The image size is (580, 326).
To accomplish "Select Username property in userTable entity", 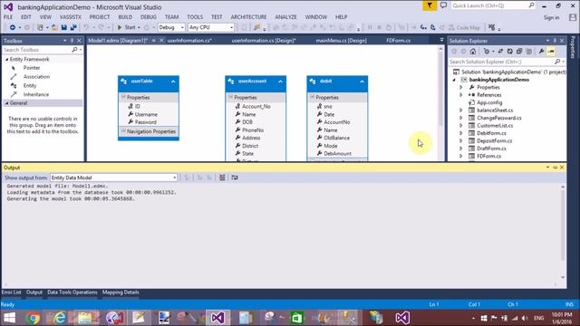I will [146, 115].
